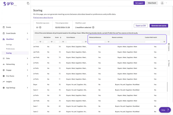Expand the Networking menu
Image resolution: width=173 pixels, height=115 pixels.
[x=27, y=64]
